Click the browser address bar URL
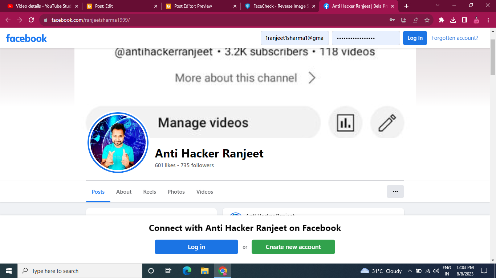The image size is (496, 278). click(90, 20)
